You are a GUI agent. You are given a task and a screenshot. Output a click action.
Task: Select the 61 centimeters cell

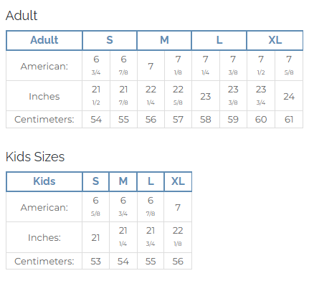pos(289,119)
